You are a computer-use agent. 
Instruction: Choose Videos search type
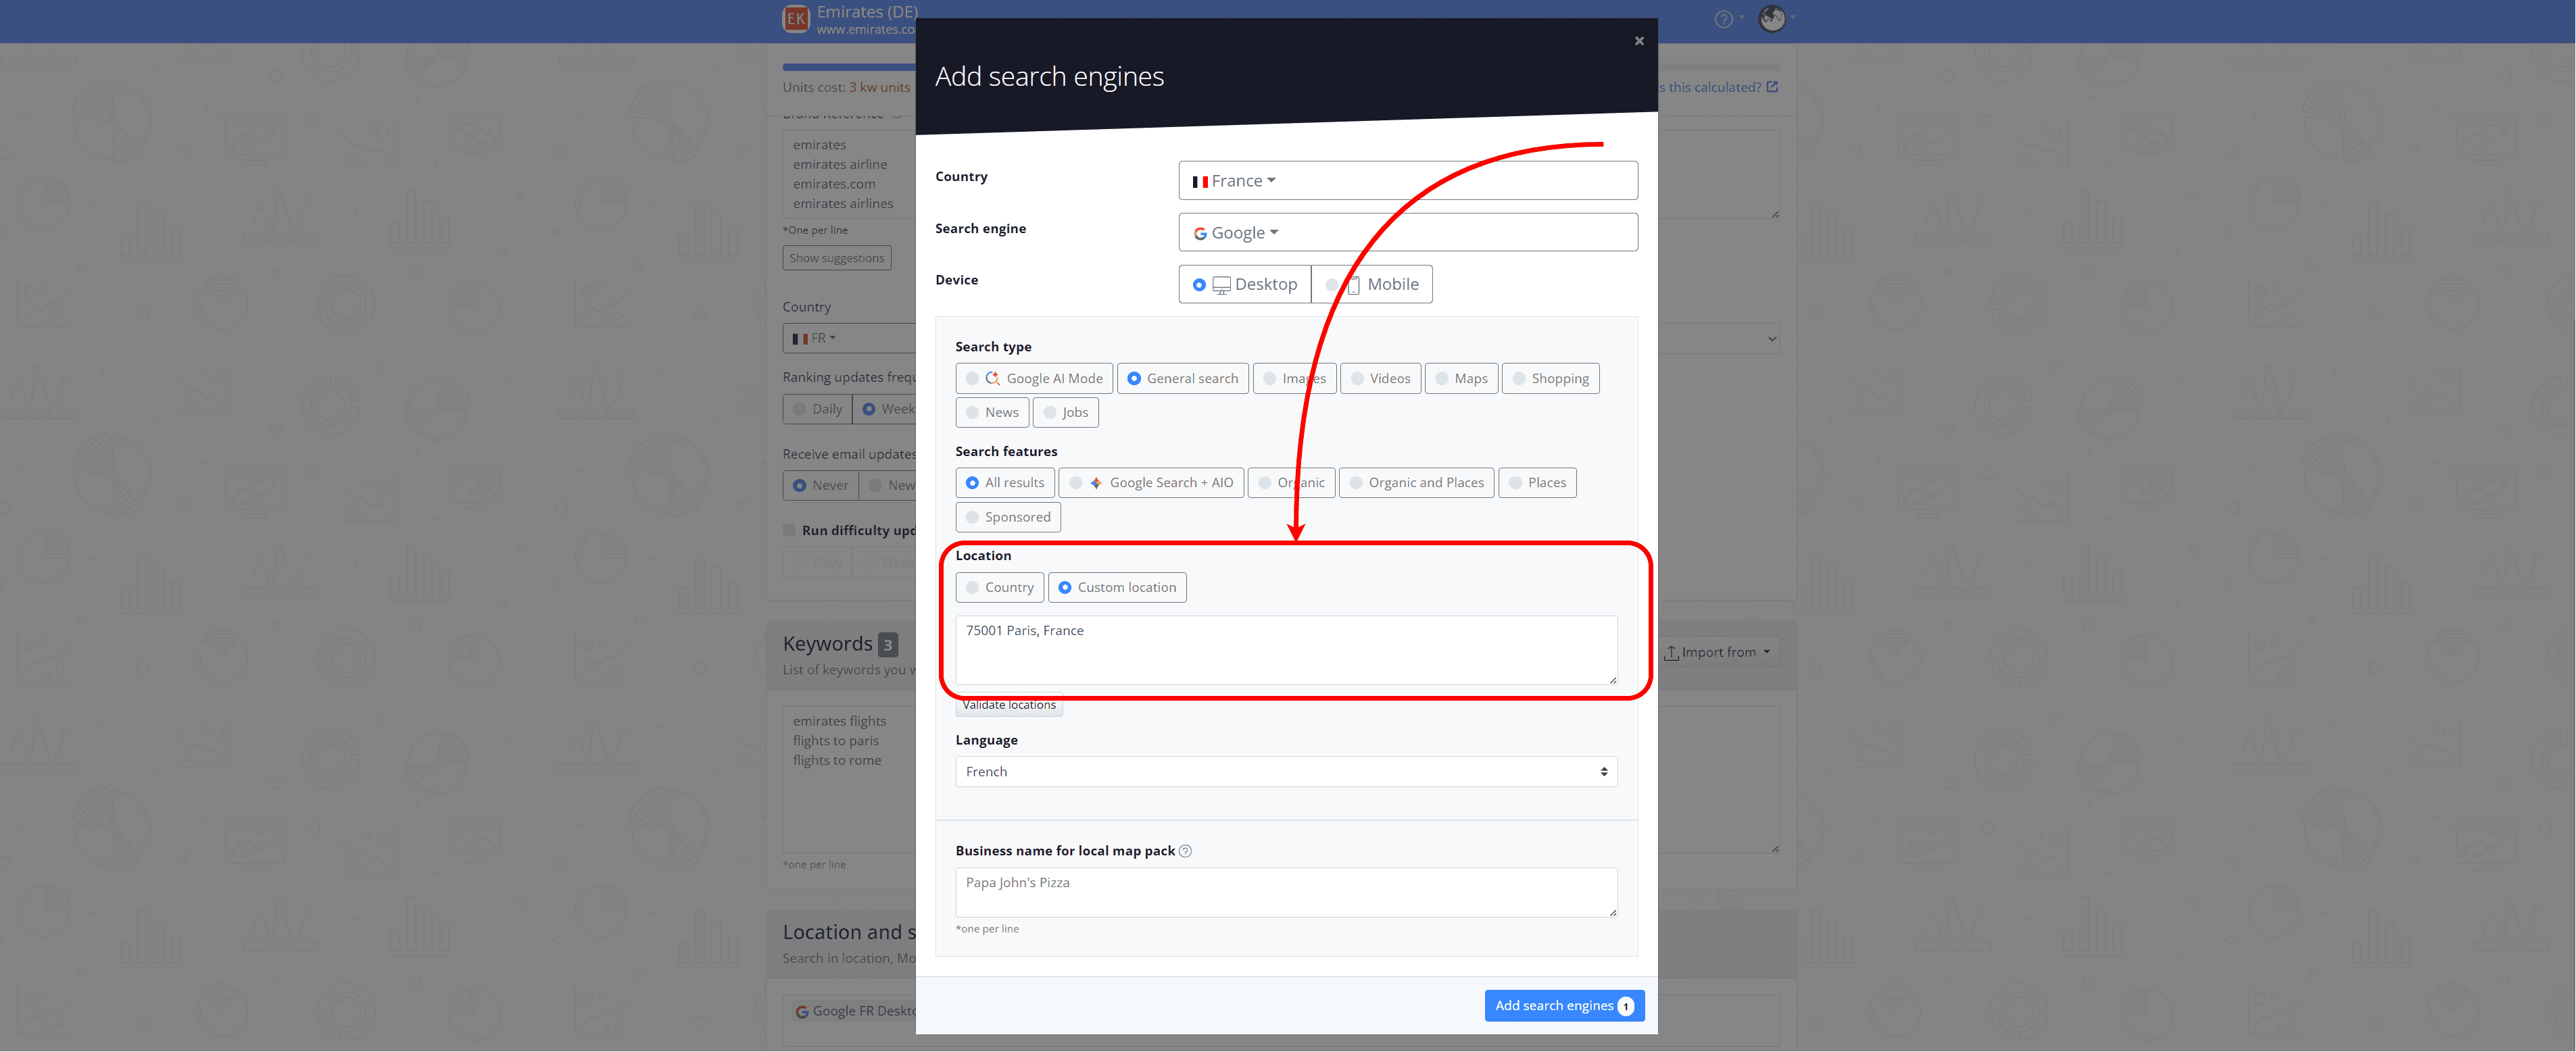tap(1381, 379)
